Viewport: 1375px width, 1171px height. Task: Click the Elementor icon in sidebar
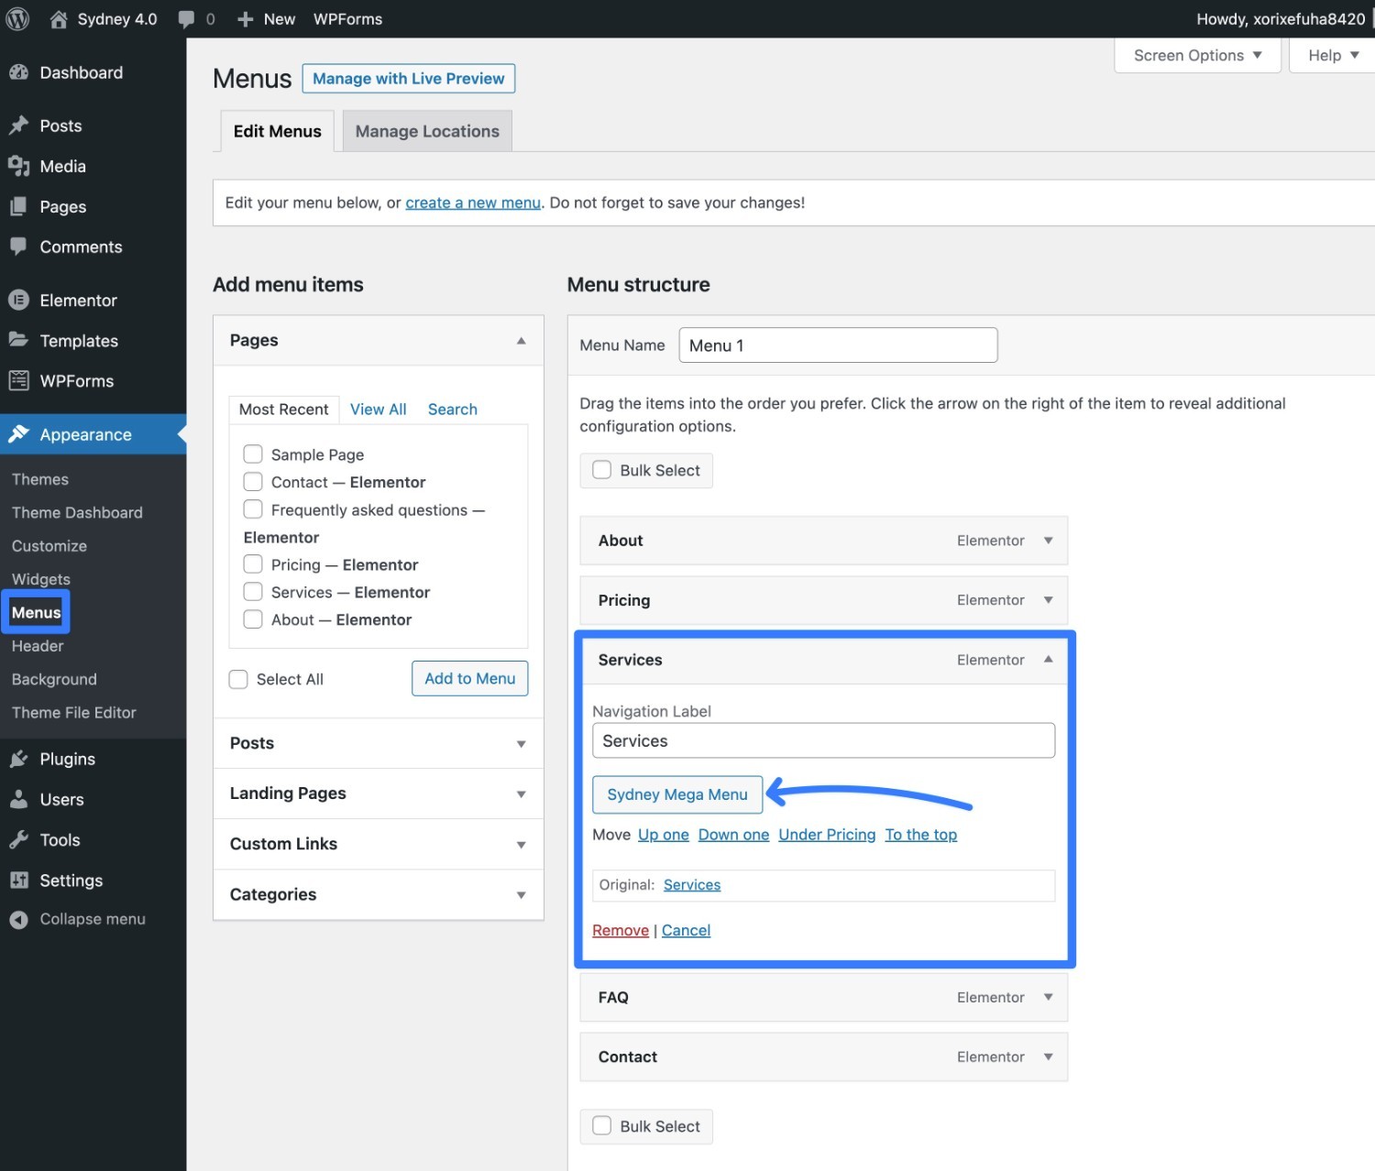(x=18, y=300)
